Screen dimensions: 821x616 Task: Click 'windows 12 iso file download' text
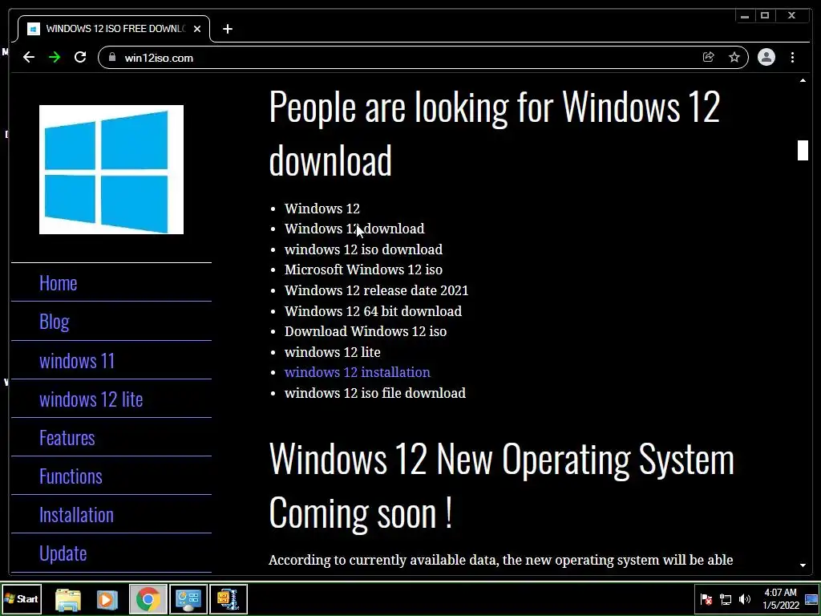(x=375, y=393)
